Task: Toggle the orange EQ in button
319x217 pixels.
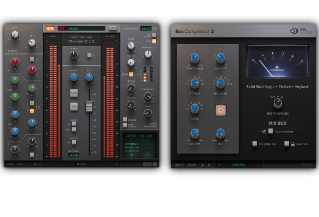Action: [32, 111]
